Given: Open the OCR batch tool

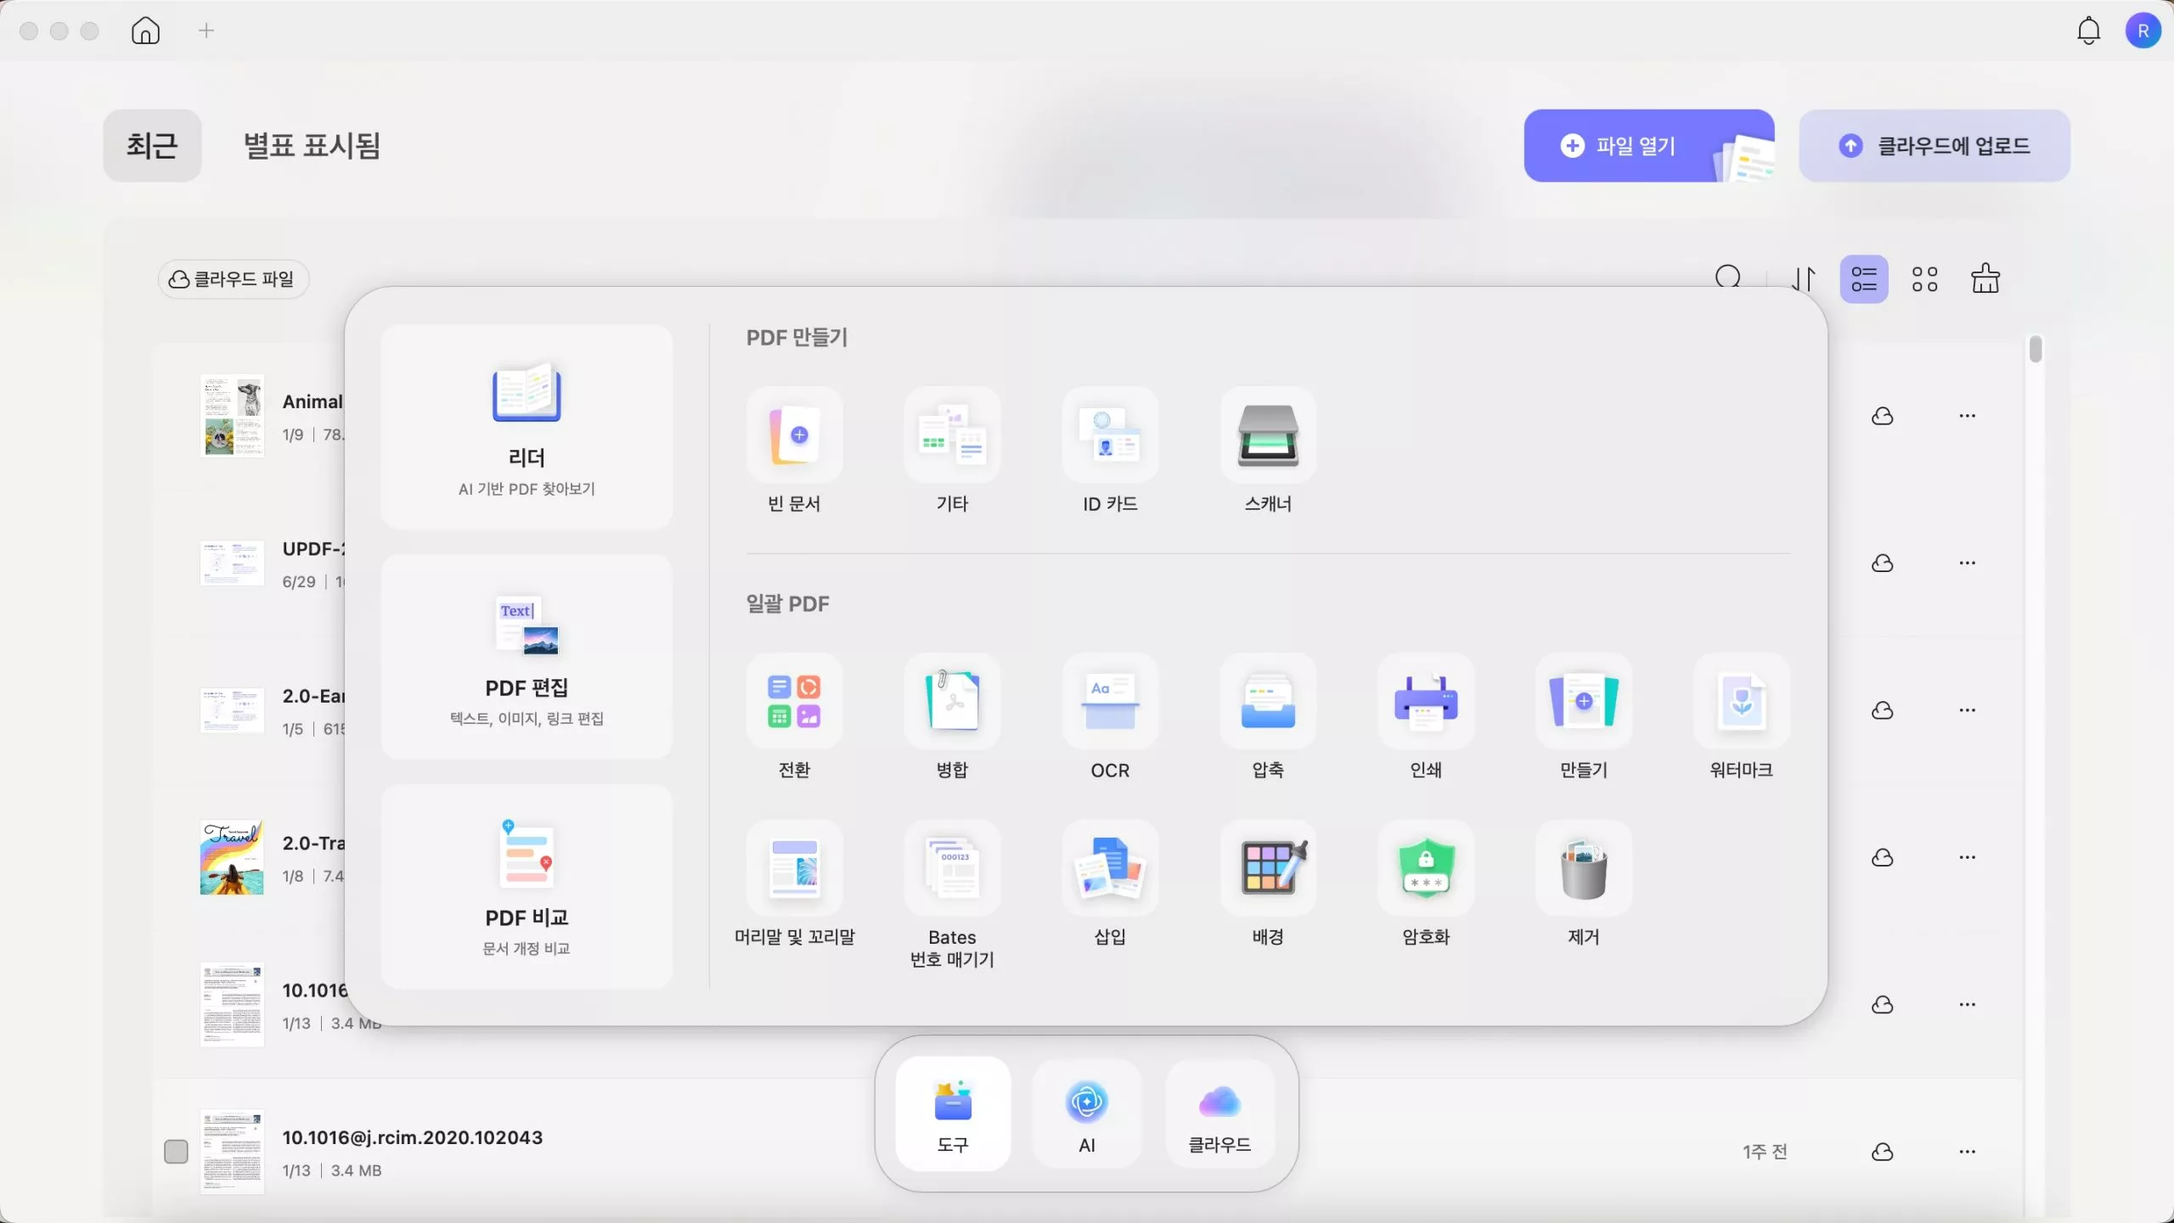Looking at the screenshot, I should click(1110, 703).
